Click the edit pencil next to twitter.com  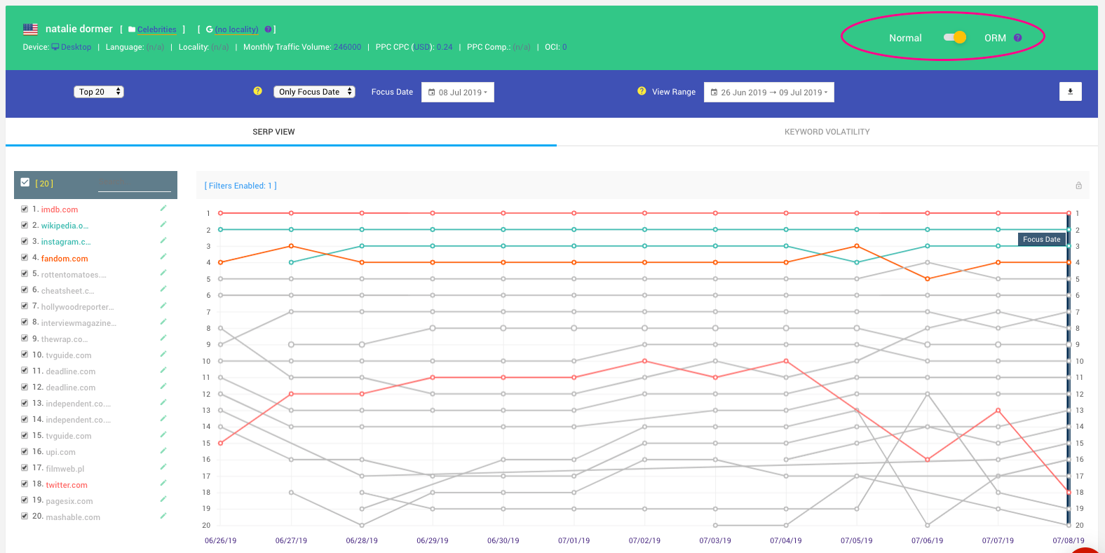163,484
